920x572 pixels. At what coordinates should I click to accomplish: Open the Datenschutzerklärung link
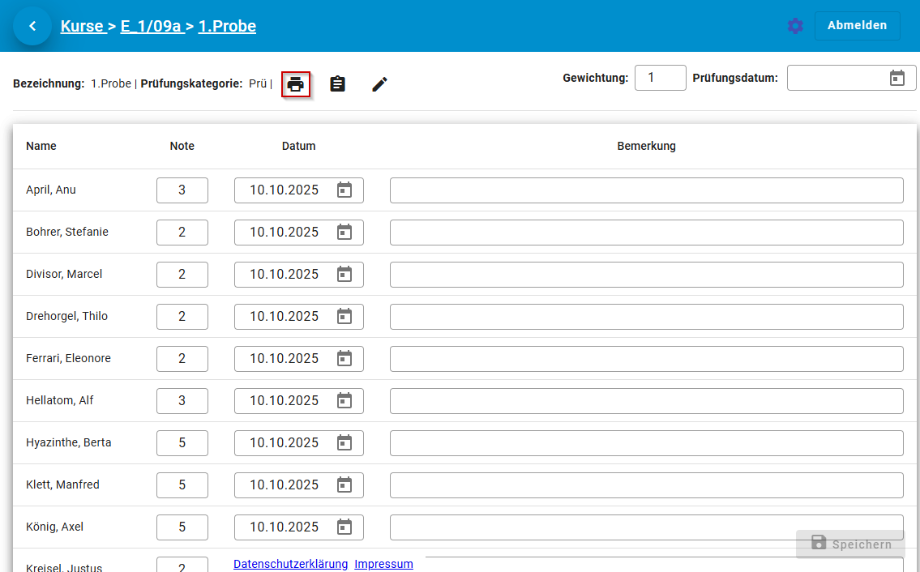pos(290,564)
